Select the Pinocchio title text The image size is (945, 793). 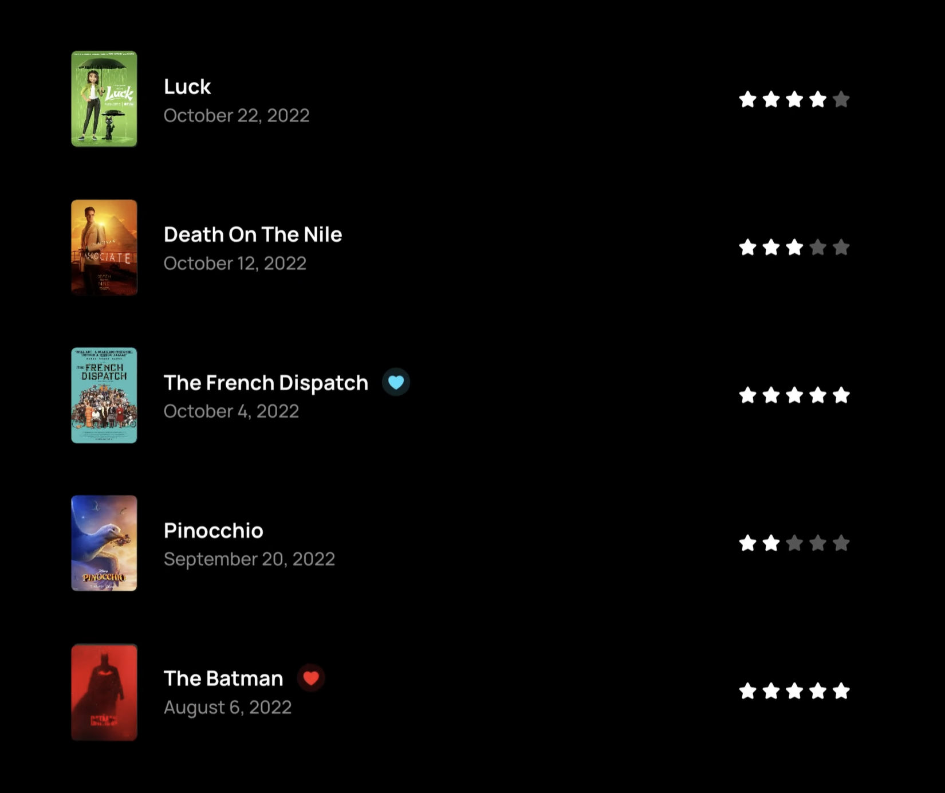pos(214,531)
